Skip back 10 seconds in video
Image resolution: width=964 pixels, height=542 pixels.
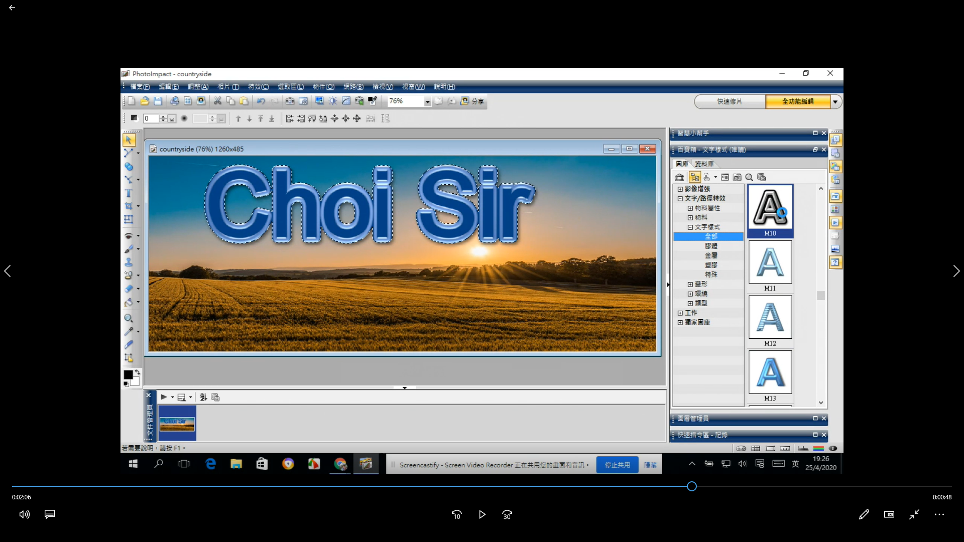click(456, 514)
